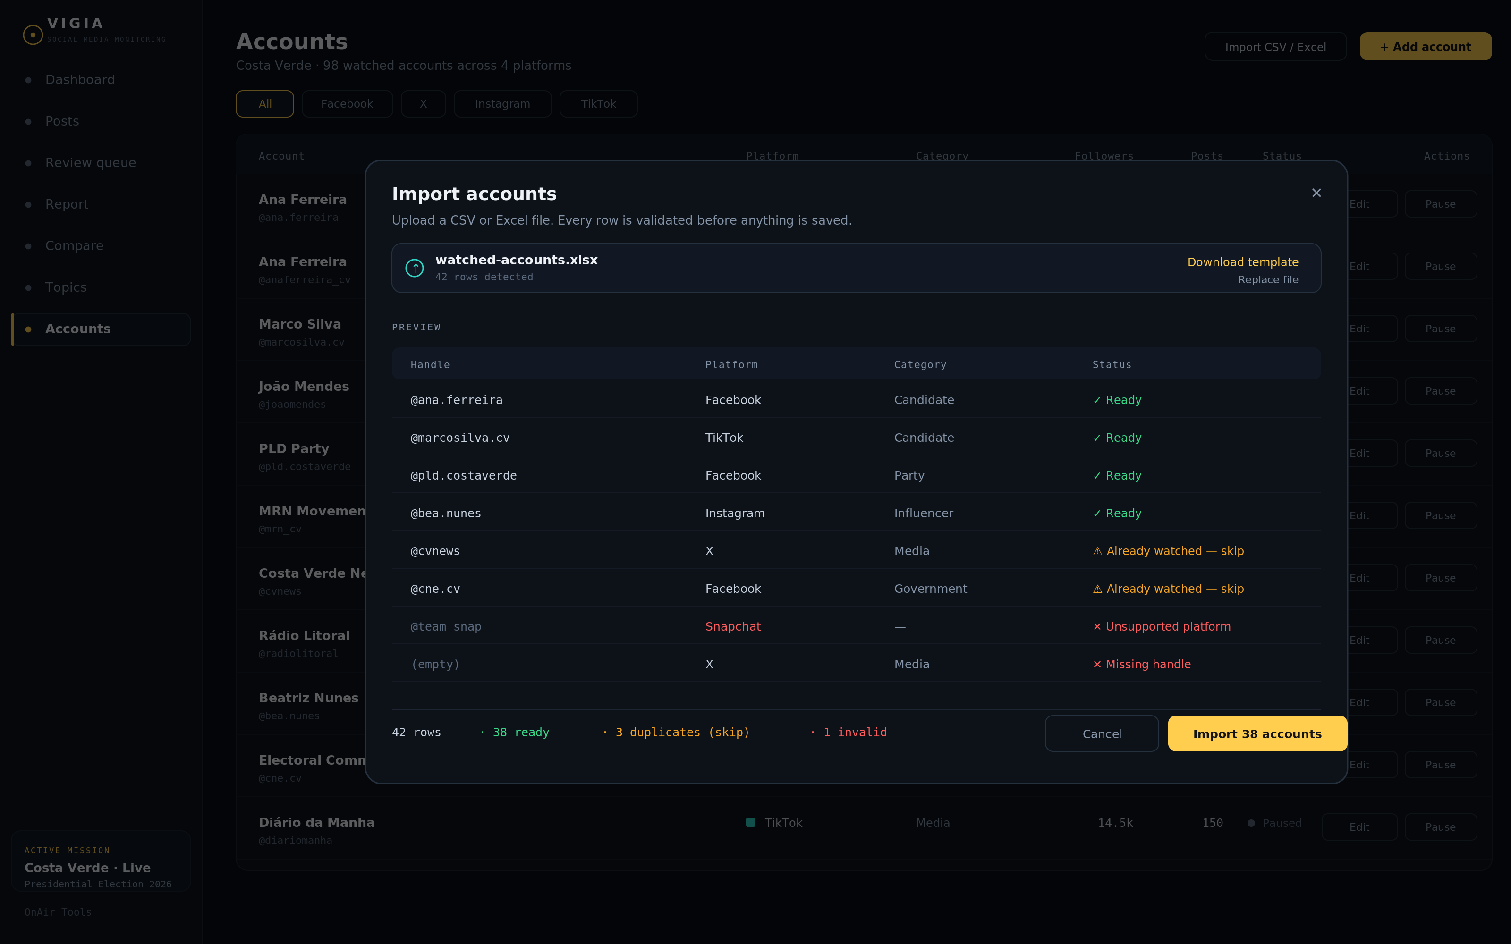Pause the João Mendes account row

point(1440,391)
